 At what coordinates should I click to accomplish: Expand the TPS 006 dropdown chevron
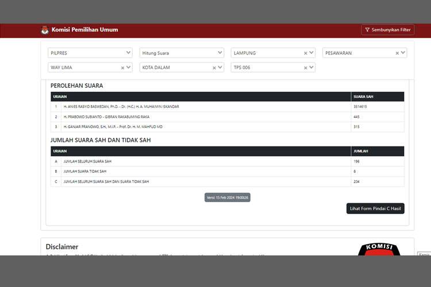click(311, 68)
